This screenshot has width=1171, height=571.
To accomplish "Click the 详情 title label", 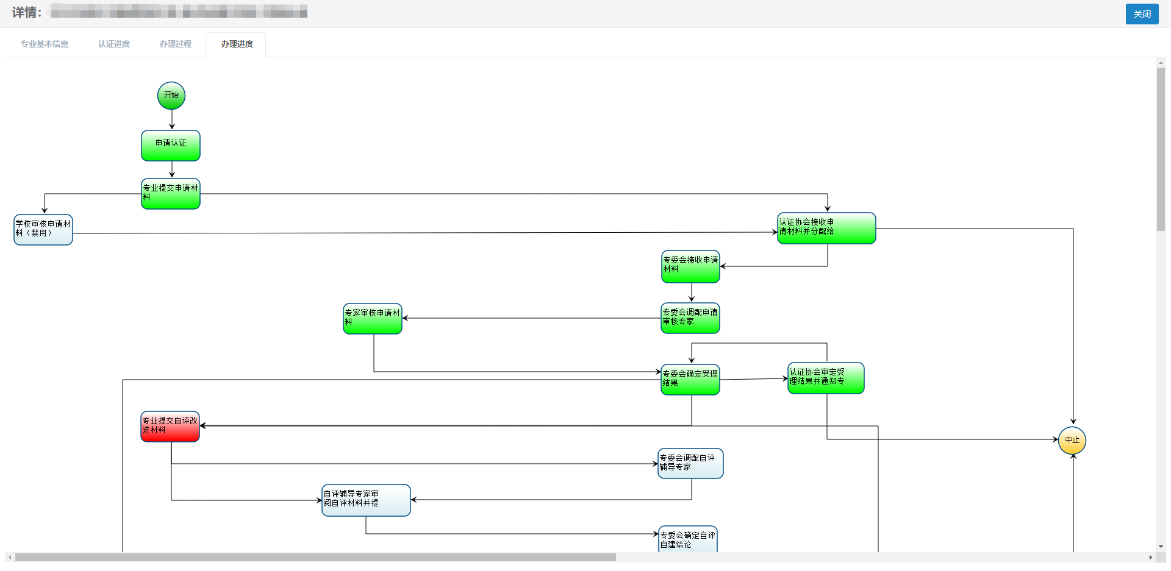I will click(x=27, y=12).
